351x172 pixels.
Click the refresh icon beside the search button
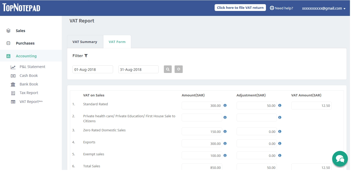click(179, 69)
